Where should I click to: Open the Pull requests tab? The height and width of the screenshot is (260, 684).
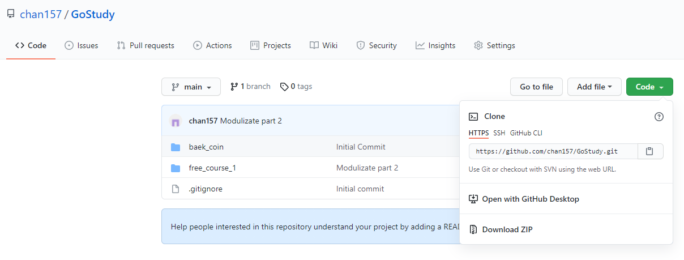[x=146, y=45]
